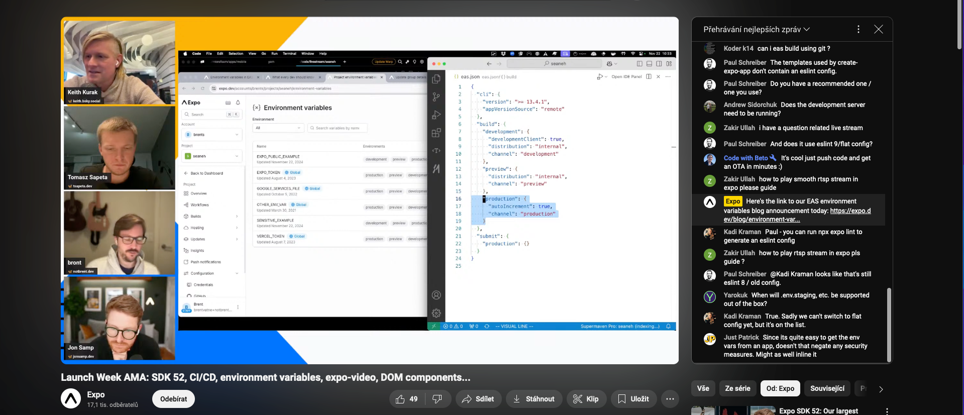Collapse the Configuration sidebar section
Image resolution: width=964 pixels, height=415 pixels.
211,273
